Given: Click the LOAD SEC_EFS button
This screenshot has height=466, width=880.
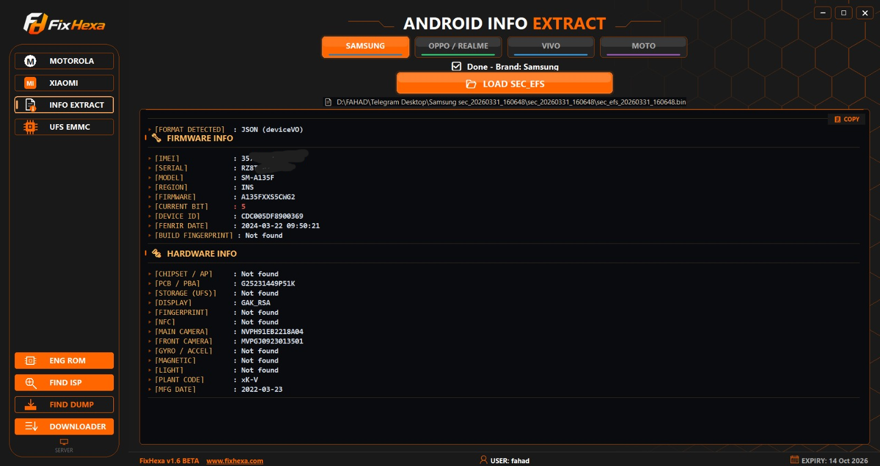Looking at the screenshot, I should 504,84.
